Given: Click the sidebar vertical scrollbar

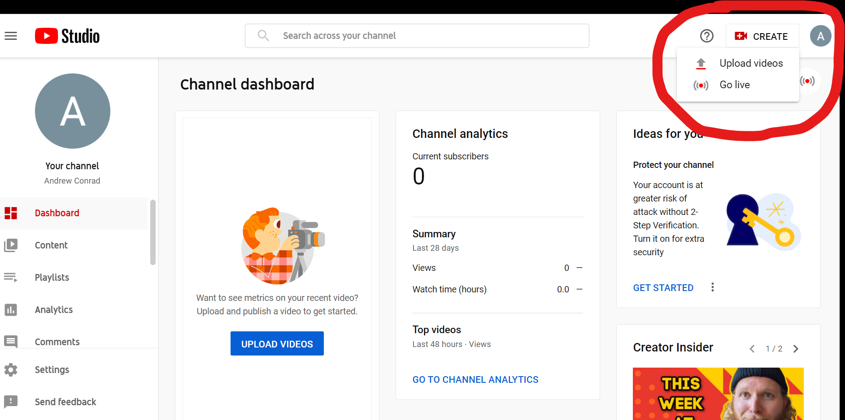Looking at the screenshot, I should tap(153, 233).
